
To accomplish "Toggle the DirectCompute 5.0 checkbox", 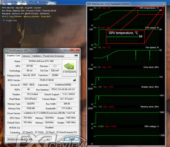I will 57,132.
